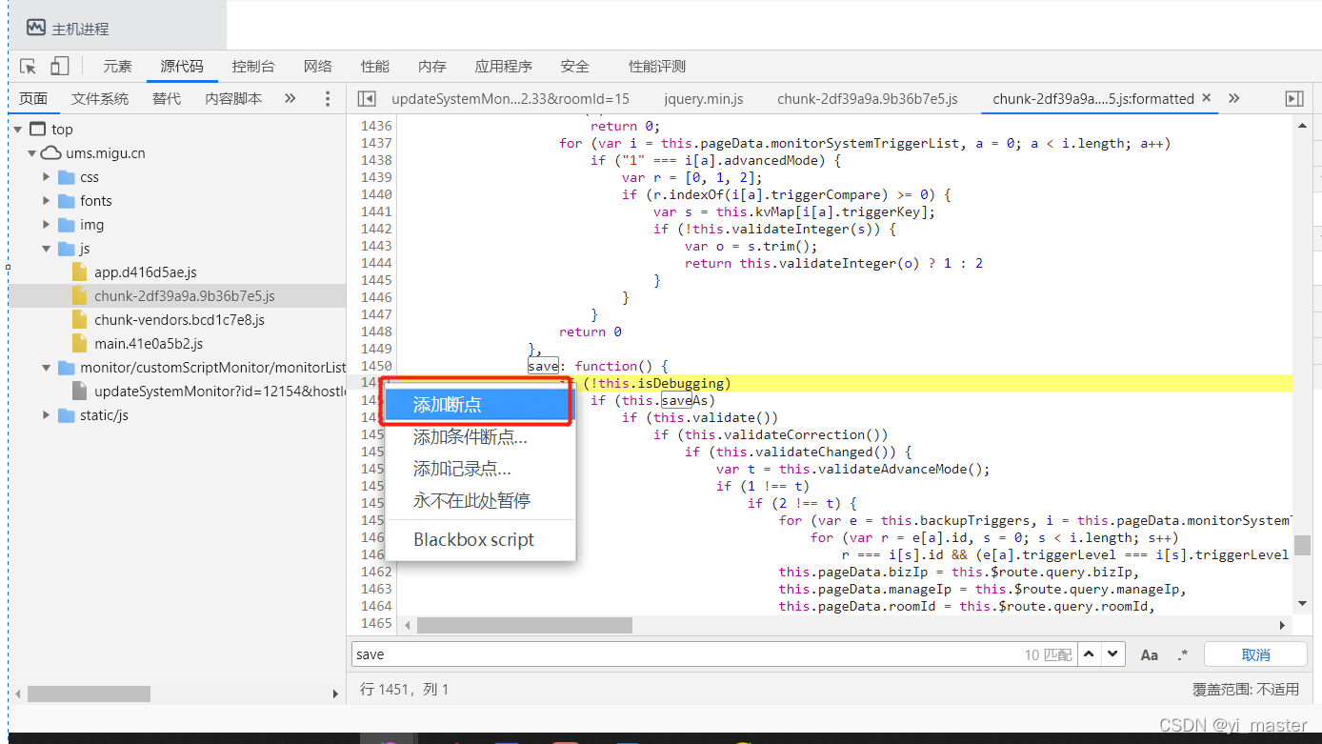Image resolution: width=1322 pixels, height=744 pixels.
Task: Expand the fonts folder arrow
Action: click(46, 201)
